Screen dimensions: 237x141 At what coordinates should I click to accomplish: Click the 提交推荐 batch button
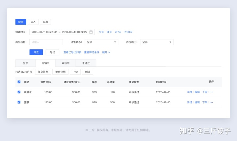point(43,72)
